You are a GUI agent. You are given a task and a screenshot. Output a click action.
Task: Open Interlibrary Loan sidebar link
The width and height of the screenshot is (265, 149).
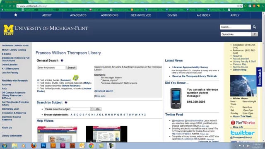pos(10,109)
